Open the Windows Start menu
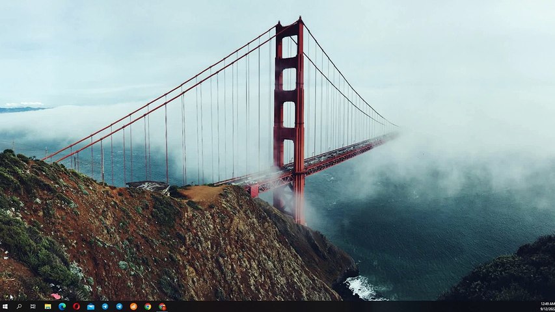Screen dimensions: 555x312 (5, 306)
